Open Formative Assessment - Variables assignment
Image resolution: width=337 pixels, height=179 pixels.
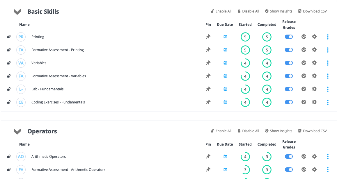coord(59,76)
